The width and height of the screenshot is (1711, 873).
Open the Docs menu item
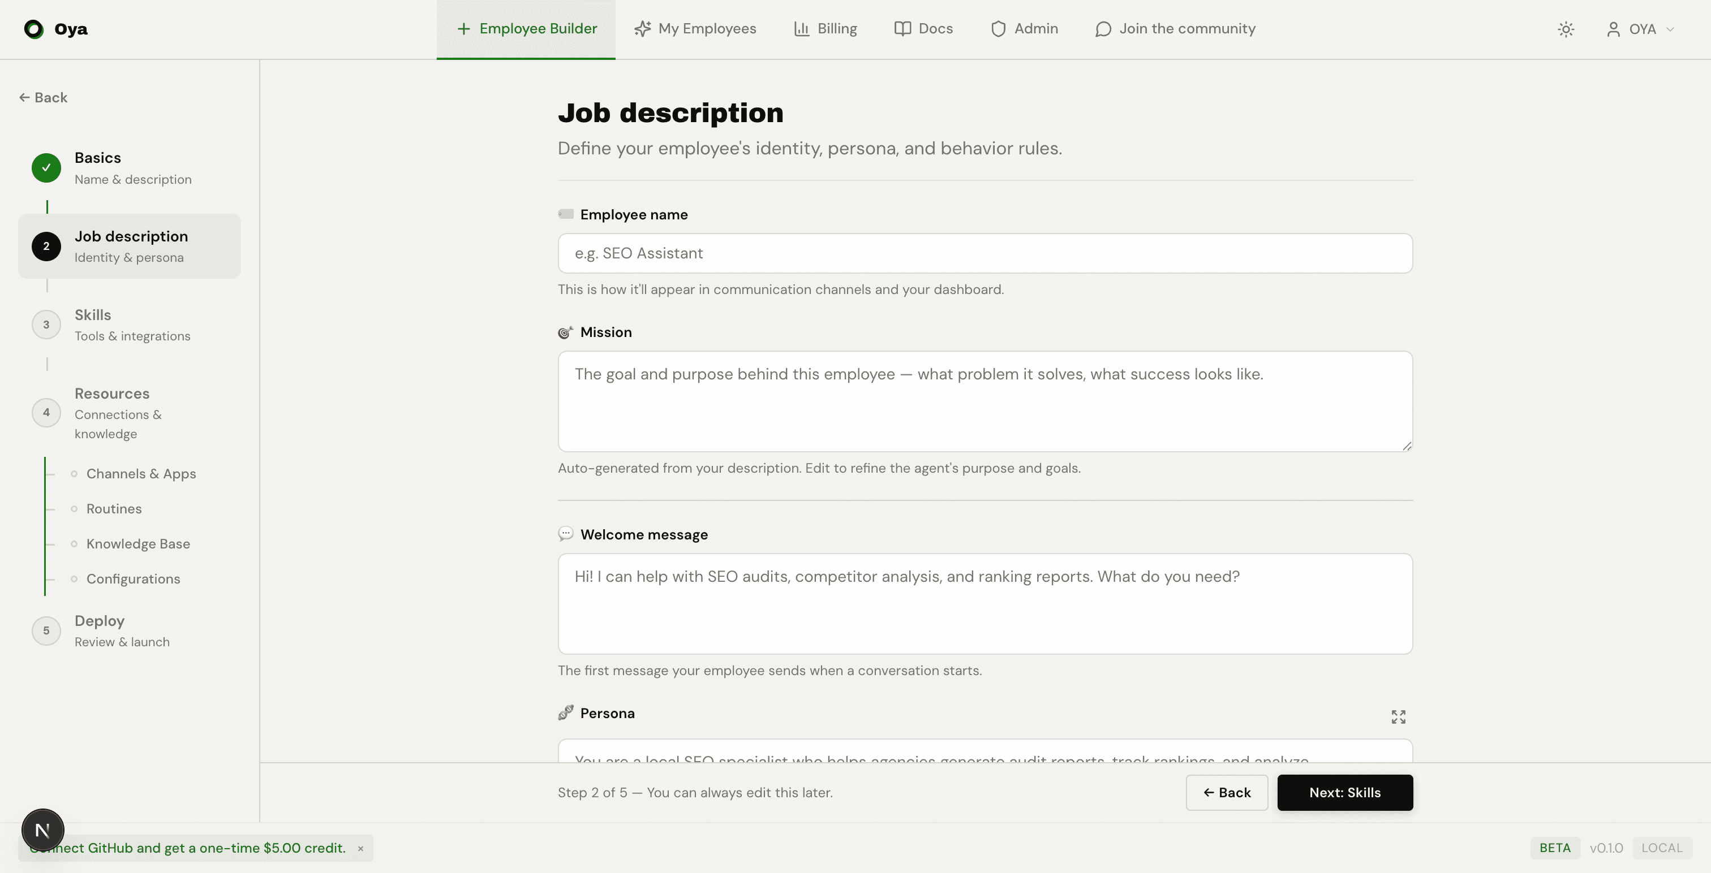coord(923,28)
